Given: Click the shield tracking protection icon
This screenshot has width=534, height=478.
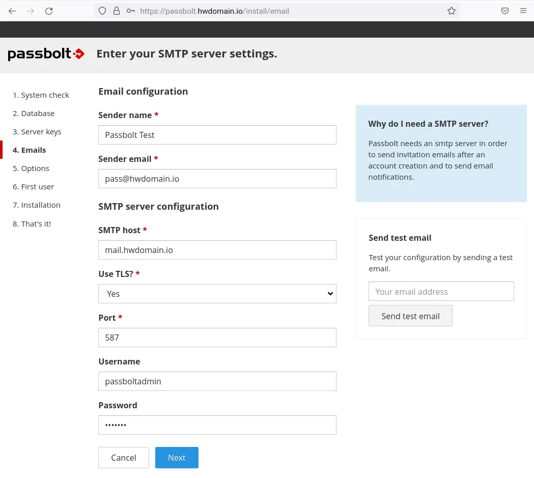Looking at the screenshot, I should (102, 11).
